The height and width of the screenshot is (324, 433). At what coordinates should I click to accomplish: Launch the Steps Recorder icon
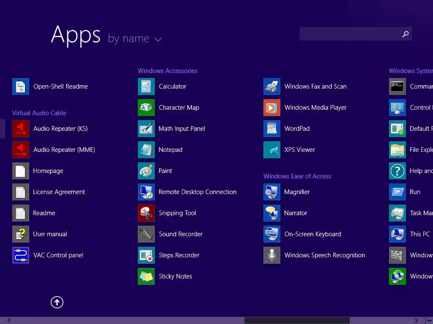146,255
